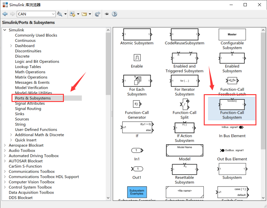Click library tree scrollbar down arrow
Screen dimensions: 267x208
[108, 198]
